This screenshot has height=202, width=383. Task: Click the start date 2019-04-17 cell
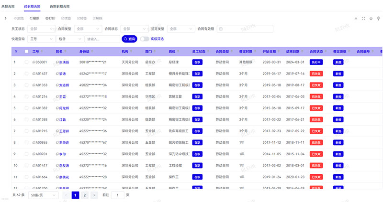point(271,74)
